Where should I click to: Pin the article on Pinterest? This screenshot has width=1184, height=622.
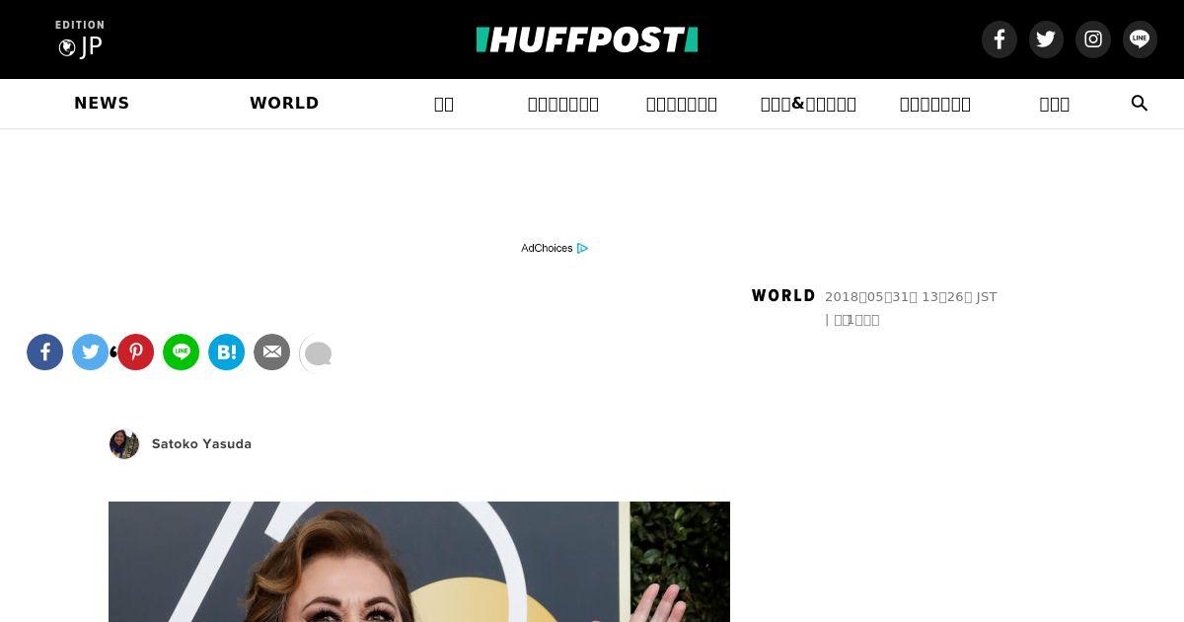point(135,352)
